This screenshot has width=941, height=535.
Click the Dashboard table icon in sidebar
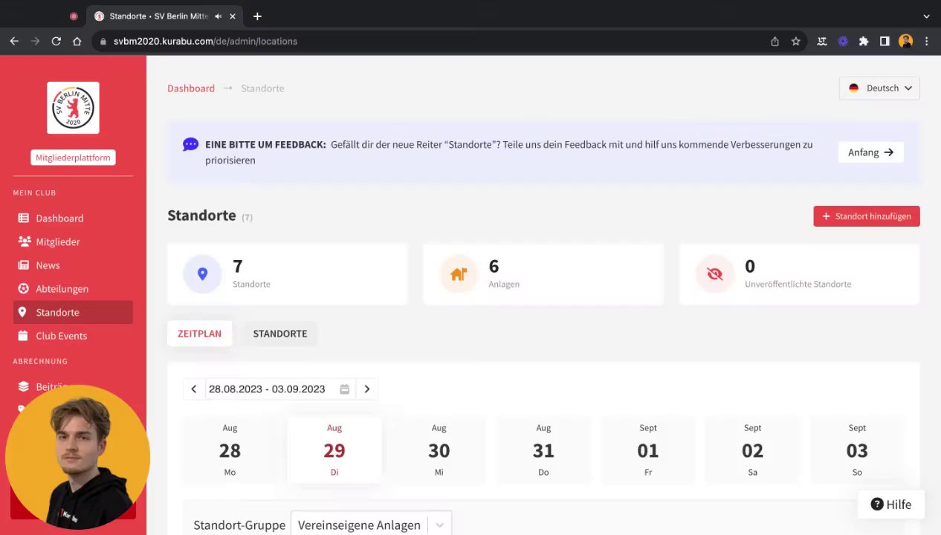[x=24, y=218]
